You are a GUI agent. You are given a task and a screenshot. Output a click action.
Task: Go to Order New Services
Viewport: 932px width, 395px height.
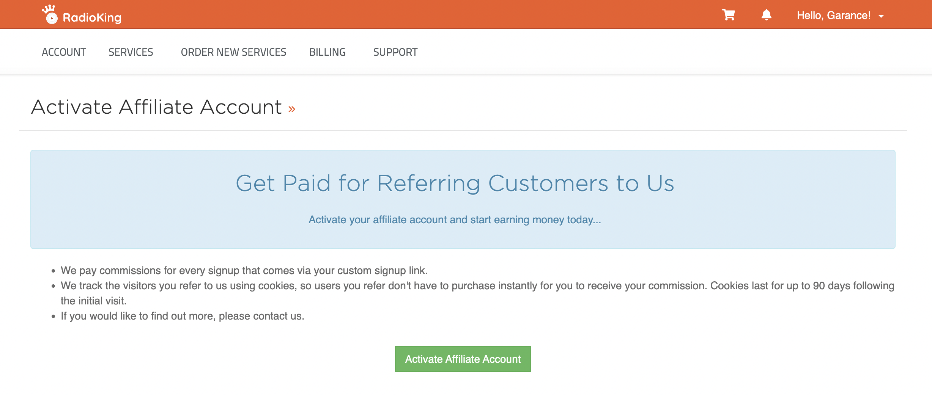233,52
